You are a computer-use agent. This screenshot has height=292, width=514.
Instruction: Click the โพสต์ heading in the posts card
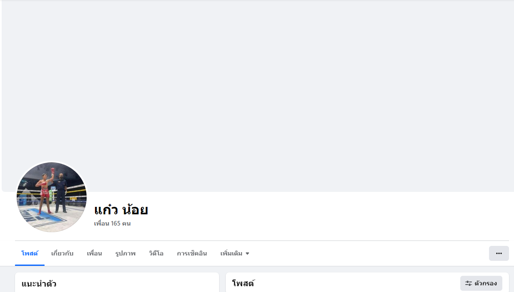[x=243, y=284]
